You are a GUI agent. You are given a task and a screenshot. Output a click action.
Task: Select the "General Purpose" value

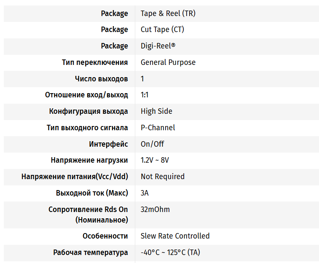pos(168,62)
